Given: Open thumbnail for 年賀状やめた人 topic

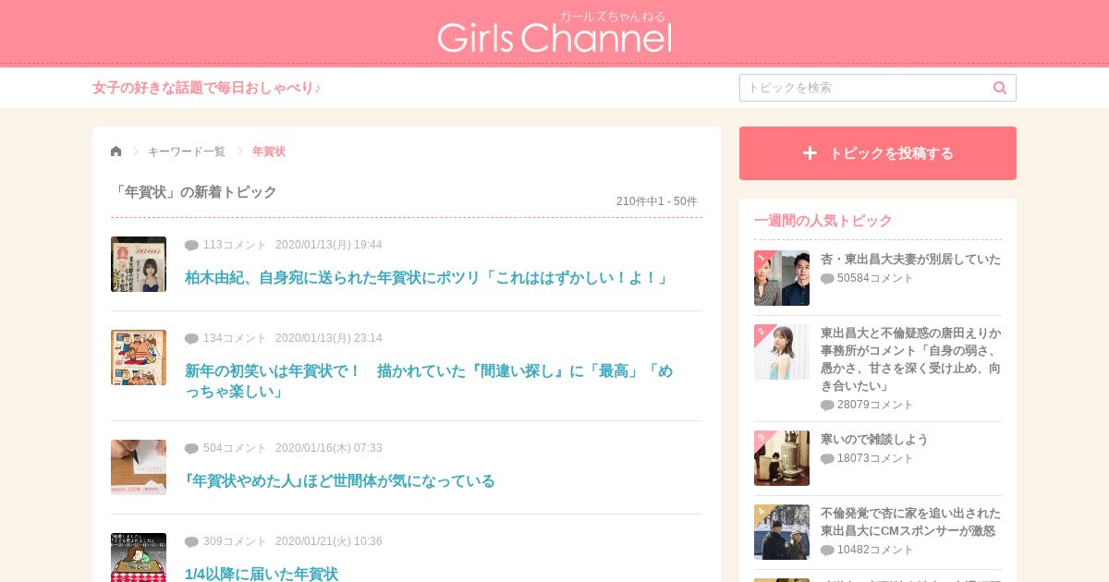Looking at the screenshot, I should click(x=139, y=467).
